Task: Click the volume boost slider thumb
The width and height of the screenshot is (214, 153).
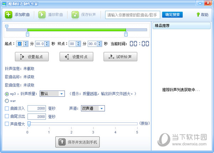Action: (29, 124)
